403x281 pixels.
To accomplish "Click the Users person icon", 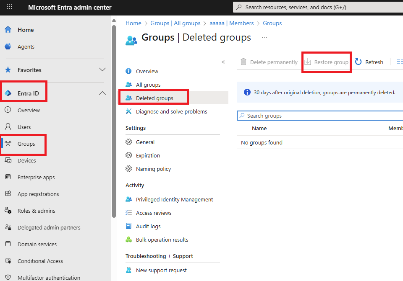I will click(8, 126).
